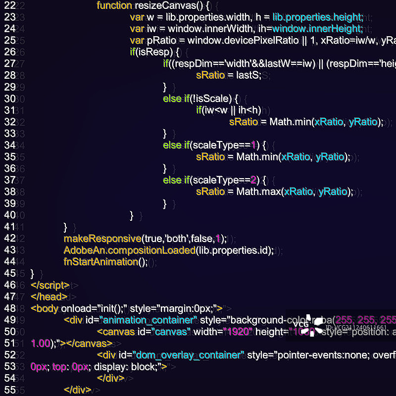The image size is (396, 396).
Task: Click Math.max call on line 38
Action: tap(257, 192)
